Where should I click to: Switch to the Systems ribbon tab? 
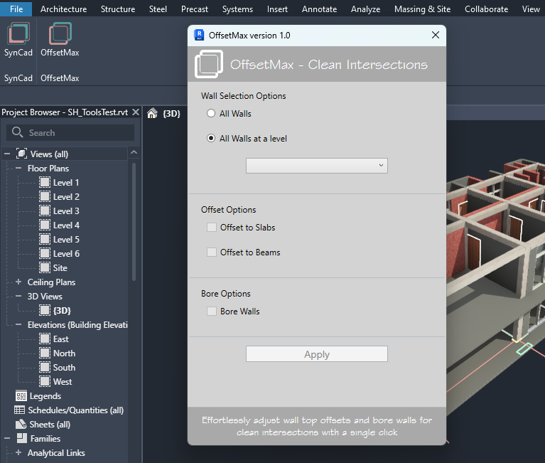(237, 9)
